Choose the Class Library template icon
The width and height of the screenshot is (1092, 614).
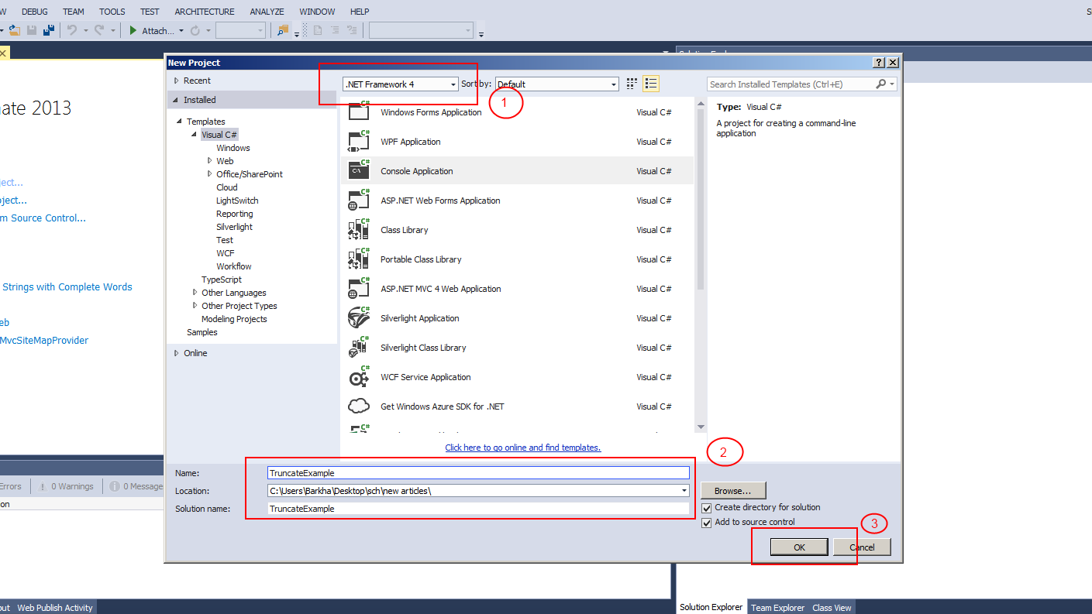click(x=359, y=229)
